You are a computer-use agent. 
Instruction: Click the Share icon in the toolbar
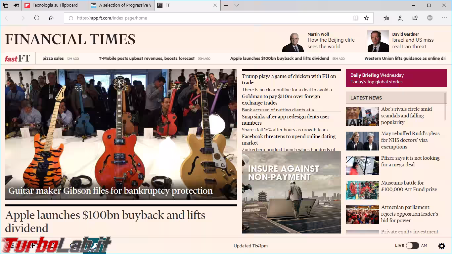pos(415,18)
